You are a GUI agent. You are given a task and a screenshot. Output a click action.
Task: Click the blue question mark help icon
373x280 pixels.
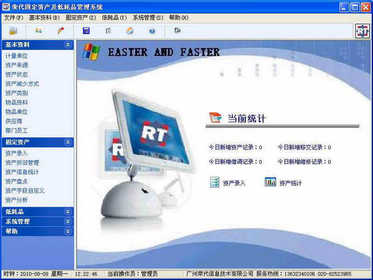click(152, 31)
